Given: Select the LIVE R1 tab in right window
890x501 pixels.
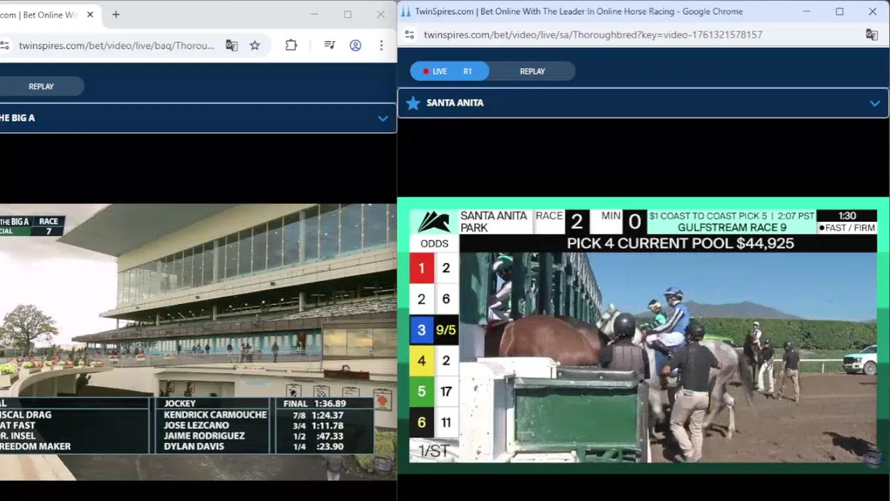Looking at the screenshot, I should coord(450,71).
